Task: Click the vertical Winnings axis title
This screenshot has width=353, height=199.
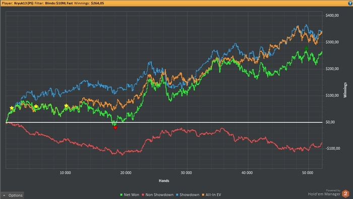Action: 345,90
